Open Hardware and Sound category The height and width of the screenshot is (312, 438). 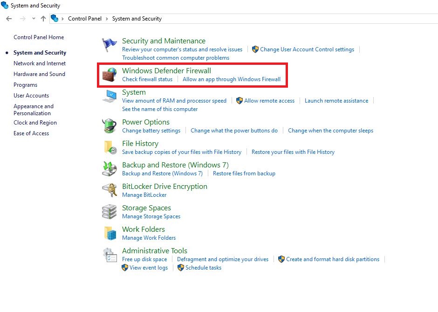[39, 74]
